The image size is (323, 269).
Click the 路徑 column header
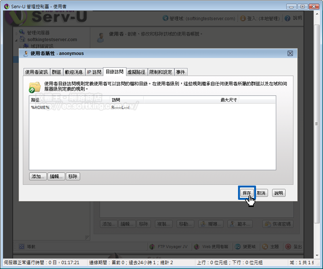pyautogui.click(x=35, y=100)
